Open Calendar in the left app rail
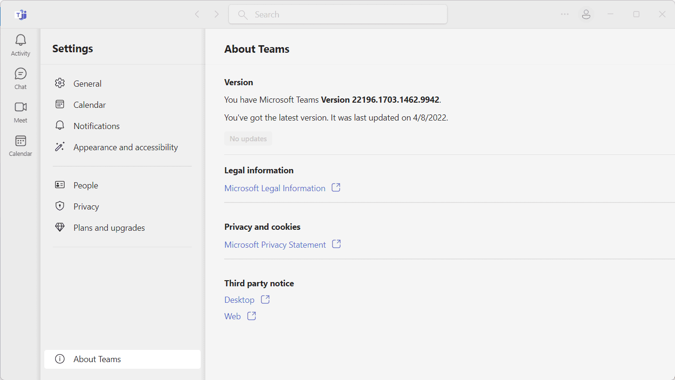Screen dimensions: 675x380 point(20,146)
